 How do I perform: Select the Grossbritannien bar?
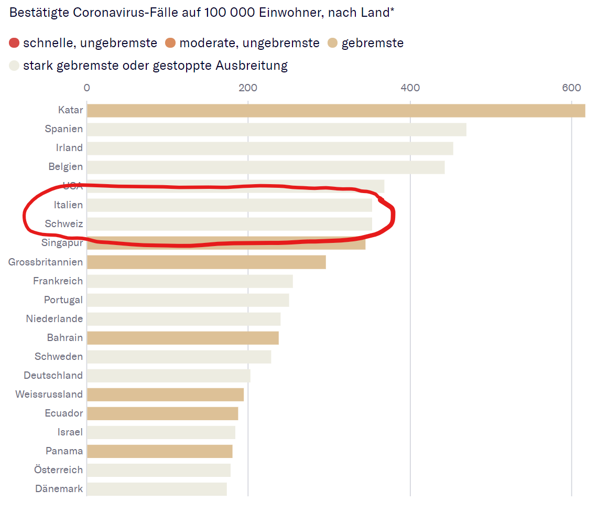[206, 262]
